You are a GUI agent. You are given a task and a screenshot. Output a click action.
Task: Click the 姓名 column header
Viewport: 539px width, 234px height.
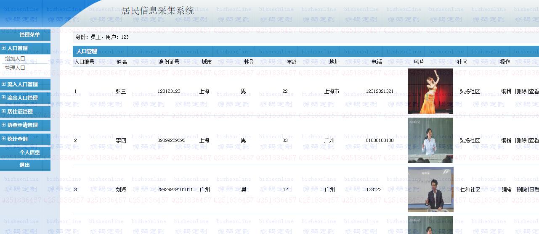click(122, 62)
